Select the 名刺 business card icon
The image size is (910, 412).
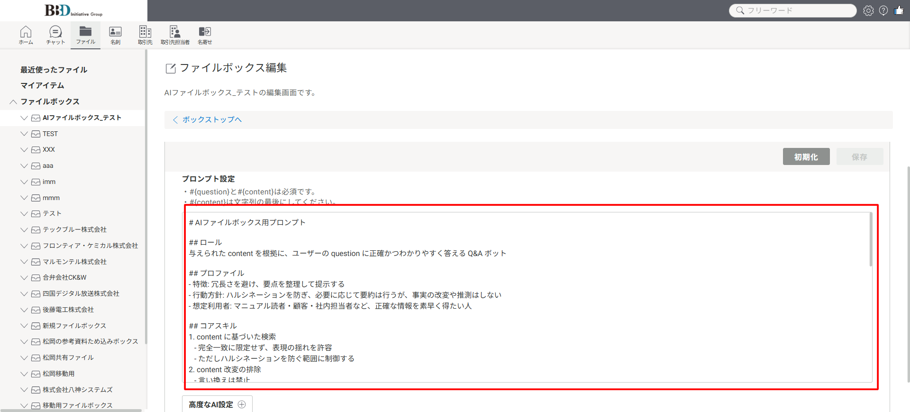coord(115,35)
